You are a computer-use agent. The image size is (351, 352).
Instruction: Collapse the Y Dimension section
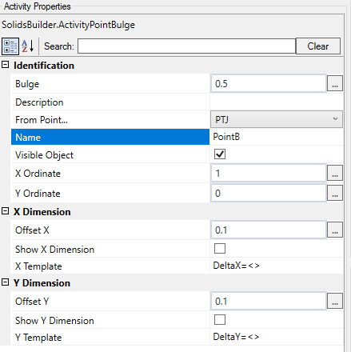pyautogui.click(x=6, y=282)
